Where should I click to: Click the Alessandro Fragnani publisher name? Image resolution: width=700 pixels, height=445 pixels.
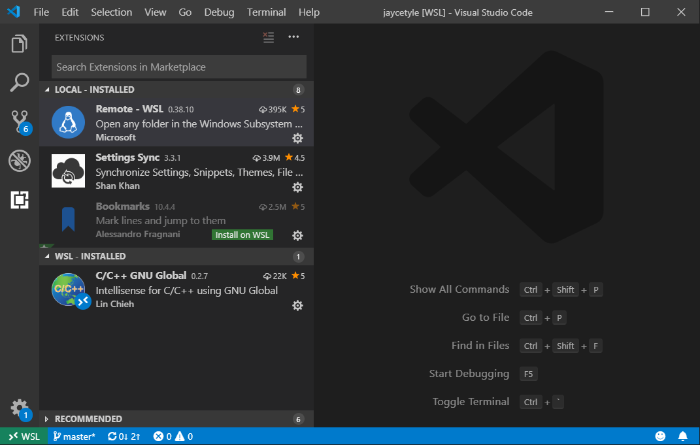[138, 235]
